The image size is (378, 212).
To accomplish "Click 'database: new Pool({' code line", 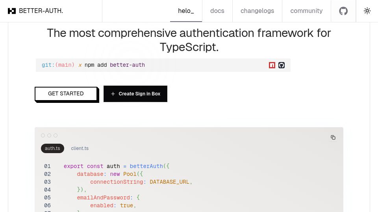I will coord(110,174).
